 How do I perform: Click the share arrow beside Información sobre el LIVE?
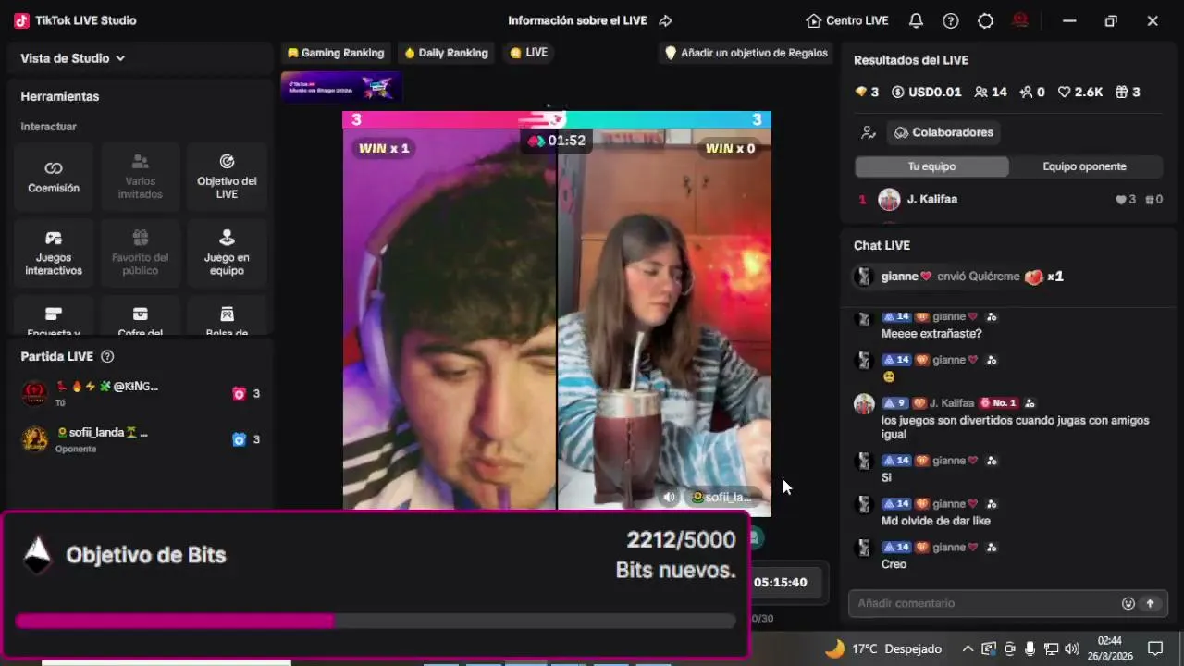(x=665, y=20)
